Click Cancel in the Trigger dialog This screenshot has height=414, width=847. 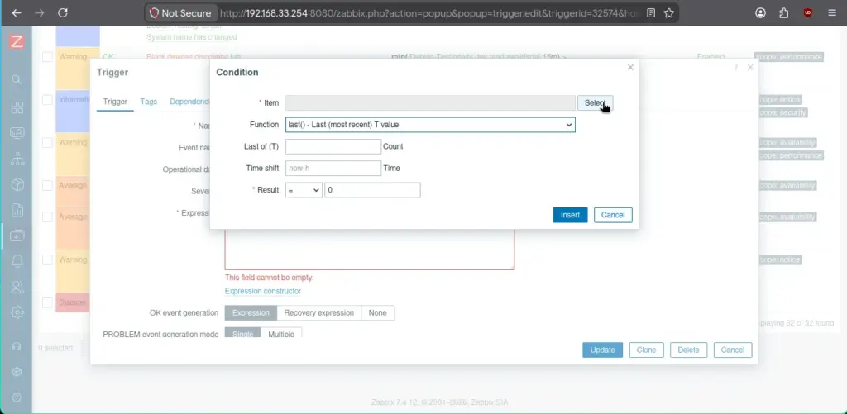click(x=733, y=350)
